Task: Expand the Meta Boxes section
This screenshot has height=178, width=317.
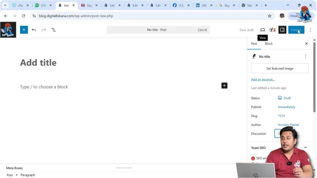Action: (14, 168)
